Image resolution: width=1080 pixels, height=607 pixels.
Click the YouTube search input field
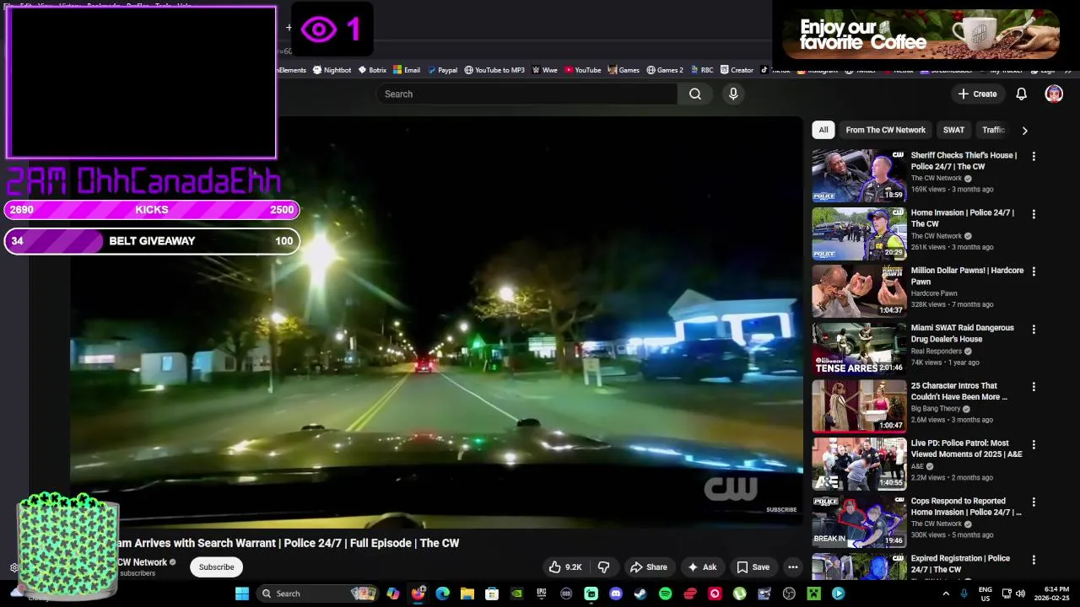(x=526, y=94)
